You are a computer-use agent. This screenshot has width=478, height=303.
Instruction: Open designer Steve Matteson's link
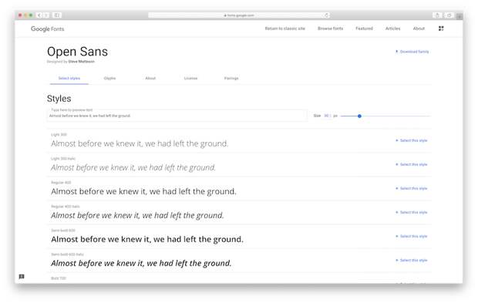[81, 61]
